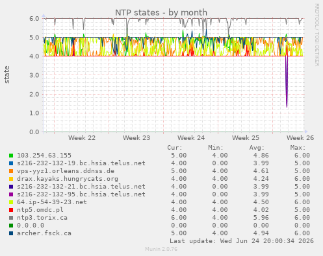Click the Min: column header

pyautogui.click(x=216, y=148)
